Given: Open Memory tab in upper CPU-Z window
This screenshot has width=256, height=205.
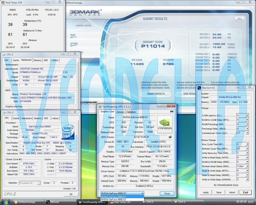Looking at the screenshot, I should 37,60.
